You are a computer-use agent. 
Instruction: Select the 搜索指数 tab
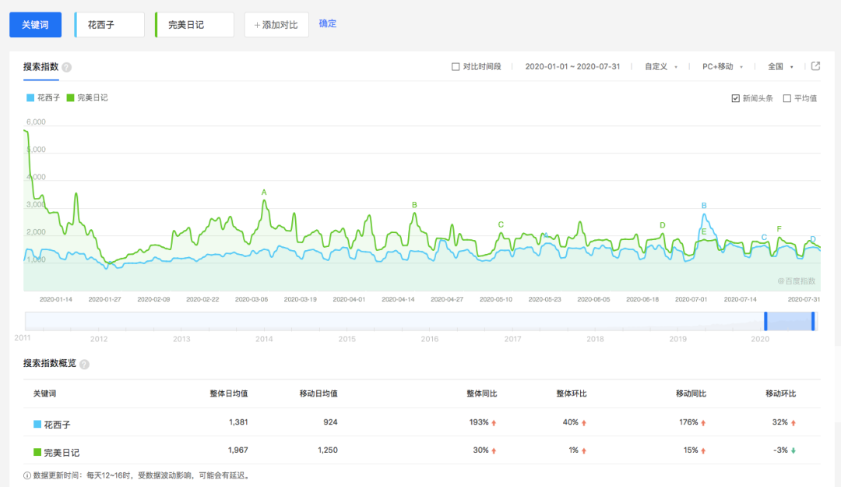(x=40, y=67)
